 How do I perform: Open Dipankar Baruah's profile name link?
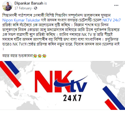point(29,3)
